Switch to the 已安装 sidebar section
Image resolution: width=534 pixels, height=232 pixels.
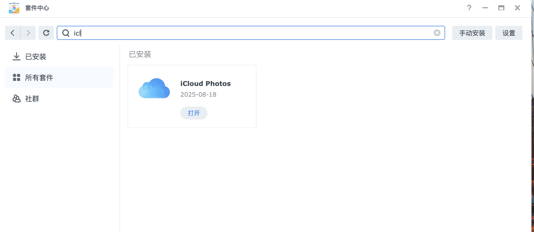click(35, 57)
